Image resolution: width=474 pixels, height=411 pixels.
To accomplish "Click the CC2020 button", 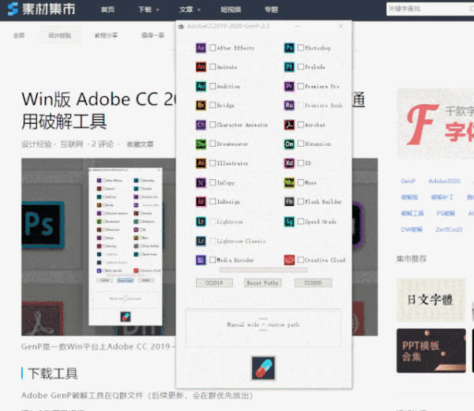I will pyautogui.click(x=313, y=283).
